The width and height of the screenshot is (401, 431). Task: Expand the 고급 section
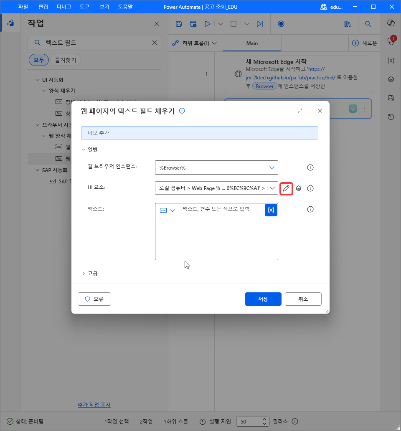pyautogui.click(x=84, y=274)
